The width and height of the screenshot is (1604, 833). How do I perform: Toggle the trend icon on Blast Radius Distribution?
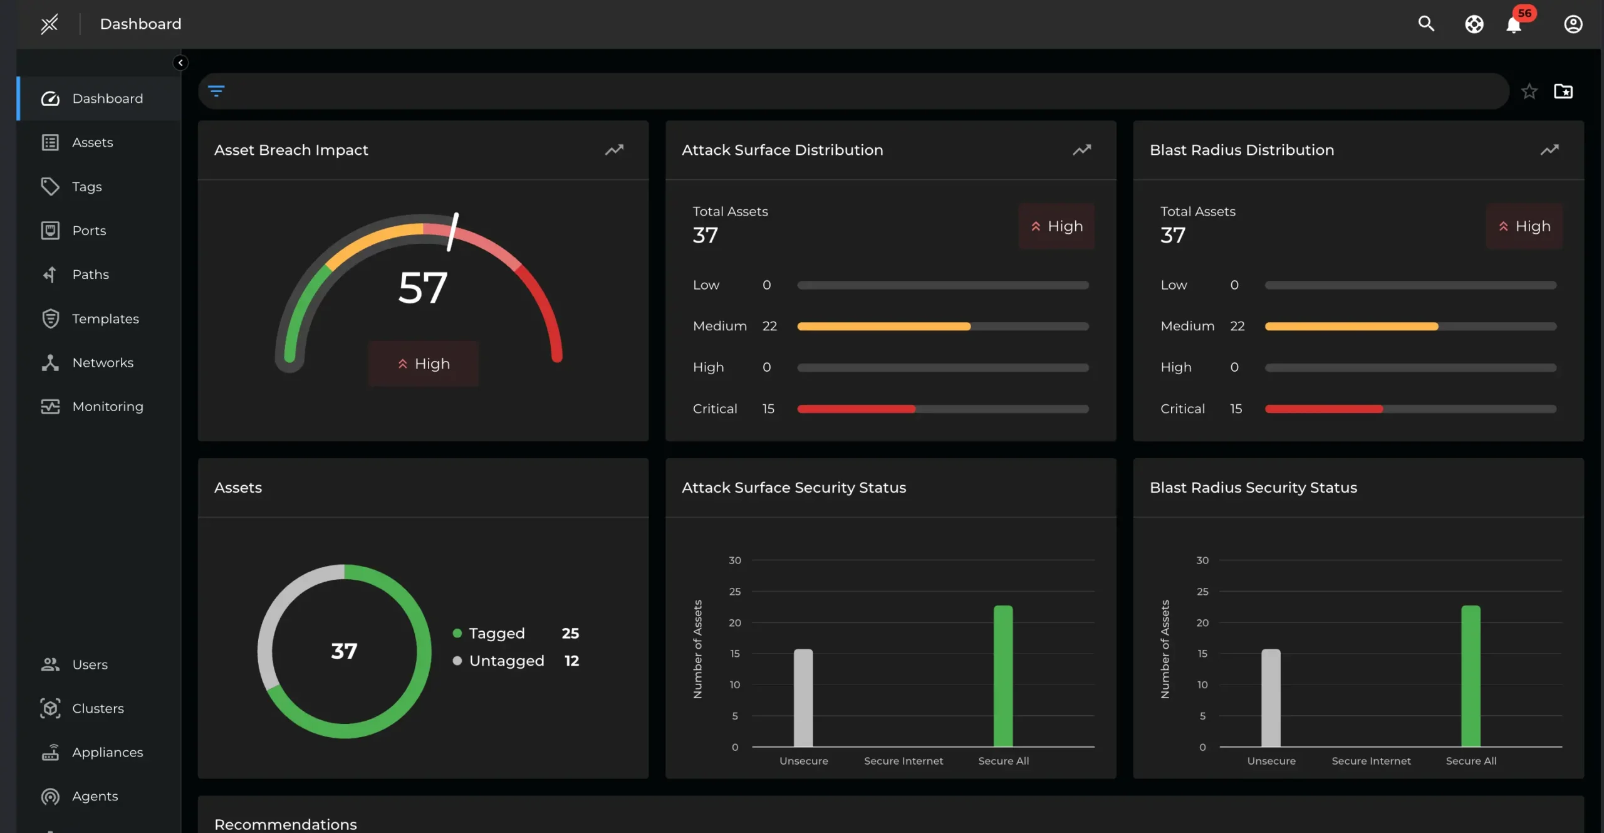[x=1549, y=150]
